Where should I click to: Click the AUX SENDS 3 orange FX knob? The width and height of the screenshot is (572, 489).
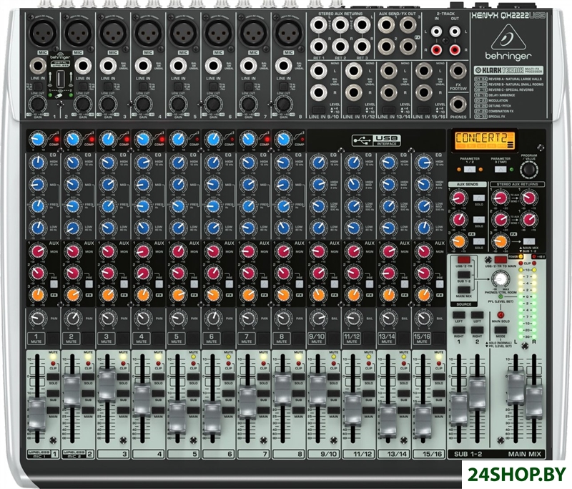pyautogui.click(x=458, y=241)
